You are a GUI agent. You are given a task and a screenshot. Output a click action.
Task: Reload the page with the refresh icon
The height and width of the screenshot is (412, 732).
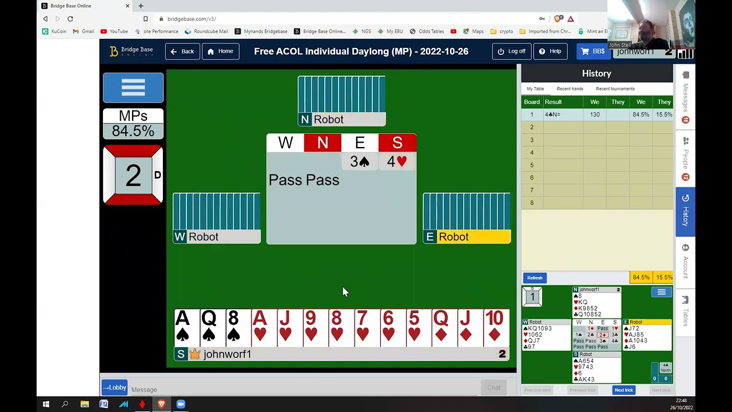coord(70,19)
